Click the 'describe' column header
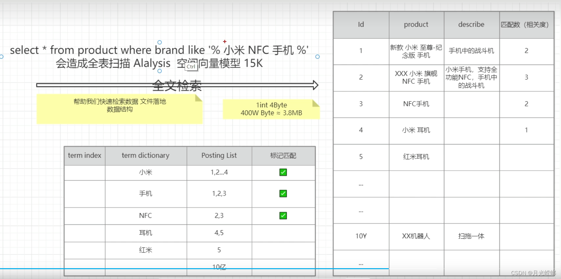This screenshot has width=561, height=279. point(471,25)
